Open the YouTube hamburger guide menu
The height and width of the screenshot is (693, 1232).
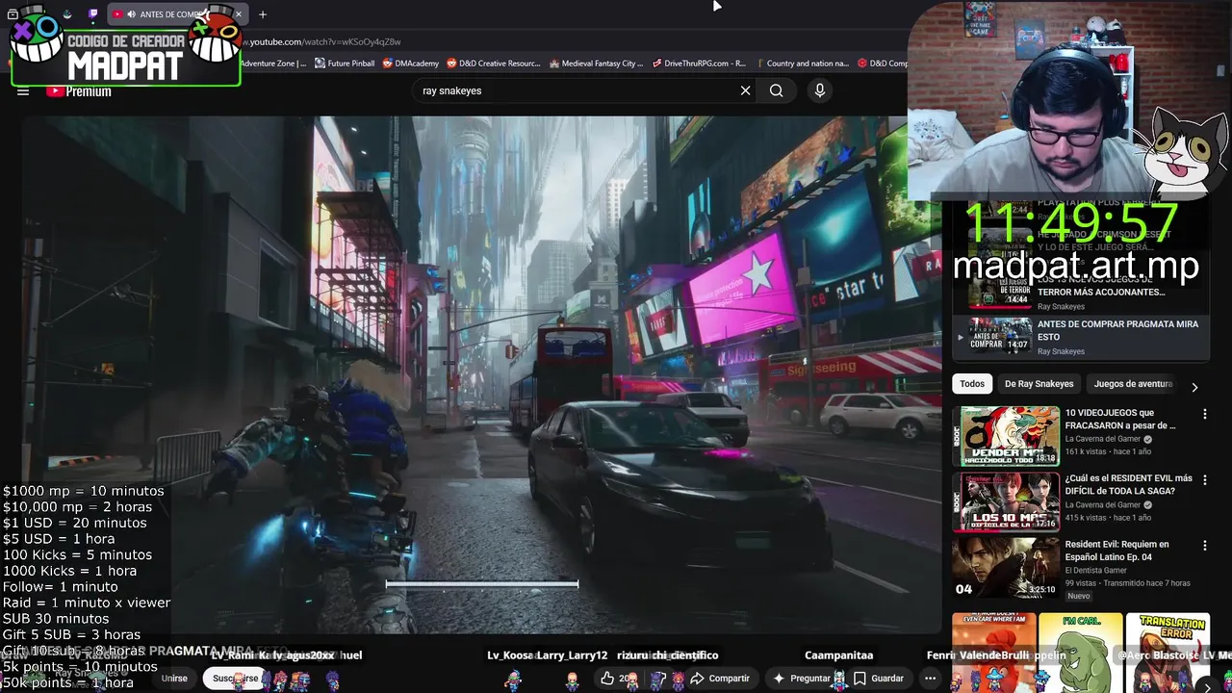coord(23,91)
